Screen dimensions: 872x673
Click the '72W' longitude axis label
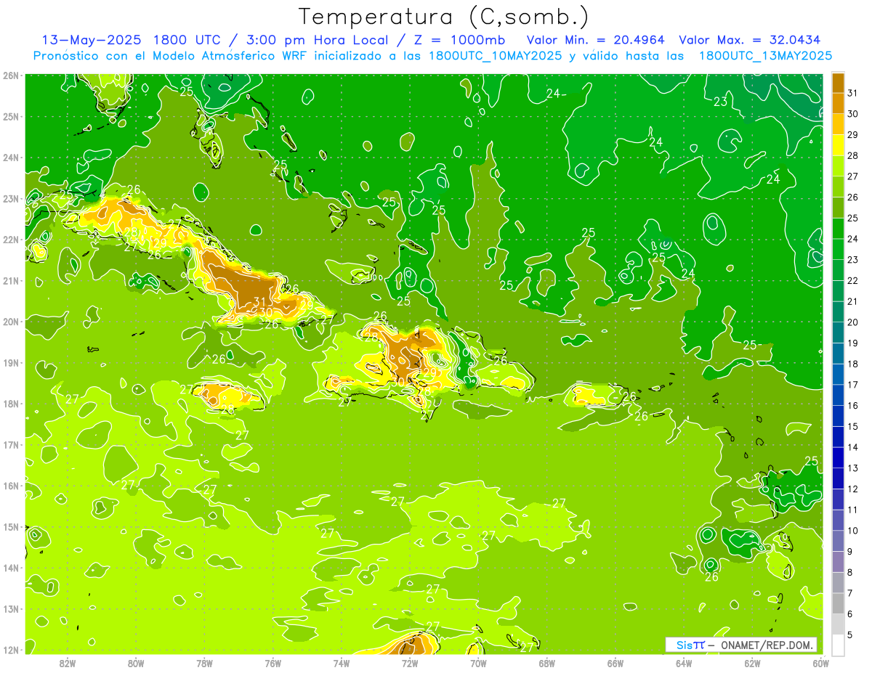(x=410, y=663)
